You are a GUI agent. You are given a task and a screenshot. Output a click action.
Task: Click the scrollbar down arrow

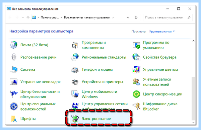193,122
